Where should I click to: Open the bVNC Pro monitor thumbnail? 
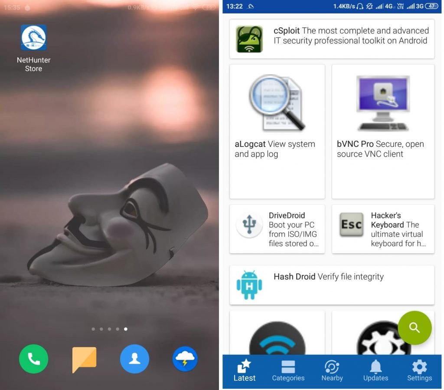[x=383, y=102]
